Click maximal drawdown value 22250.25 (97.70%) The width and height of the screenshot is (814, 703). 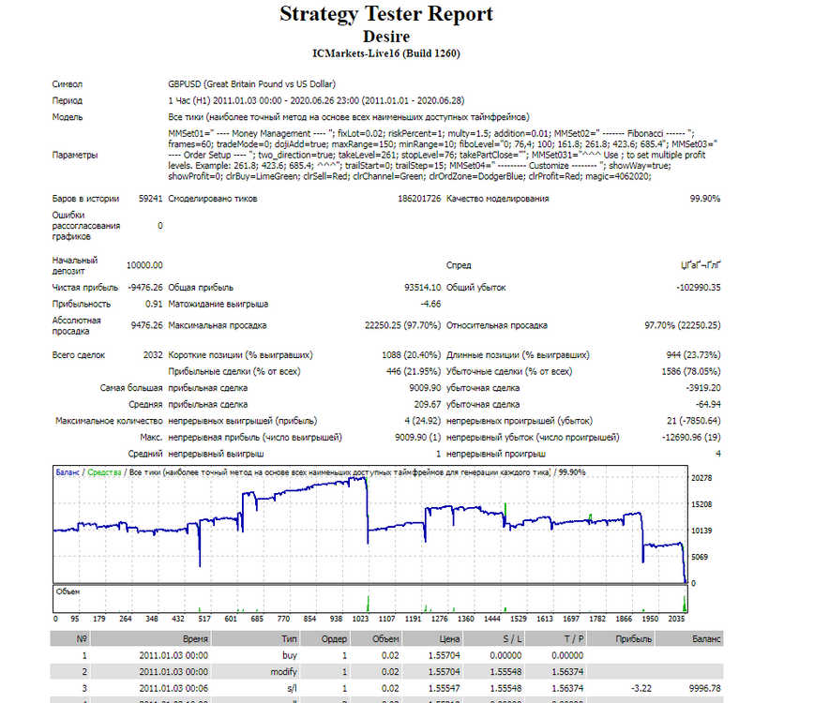[402, 325]
